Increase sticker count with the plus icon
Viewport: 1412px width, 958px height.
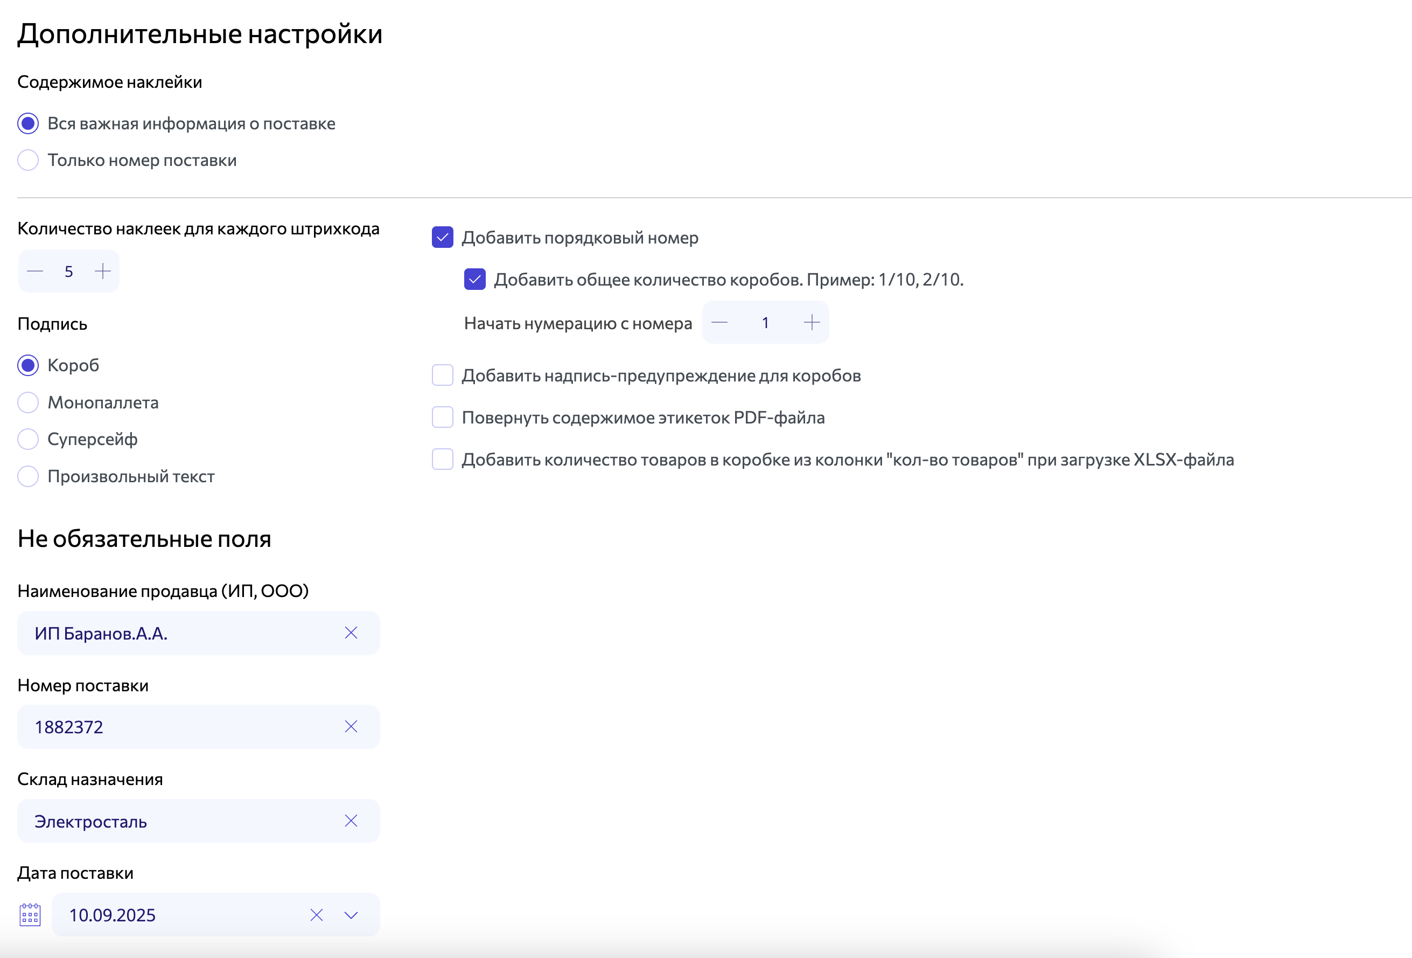[x=103, y=271]
